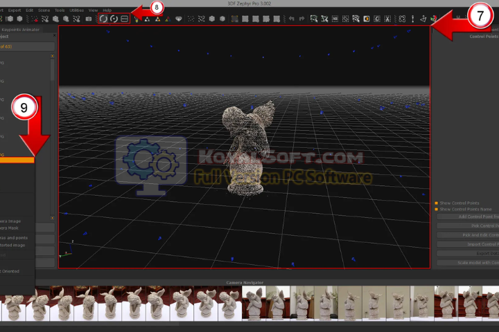Open the Tools menu
Image resolution: width=499 pixels, height=332 pixels.
click(60, 10)
